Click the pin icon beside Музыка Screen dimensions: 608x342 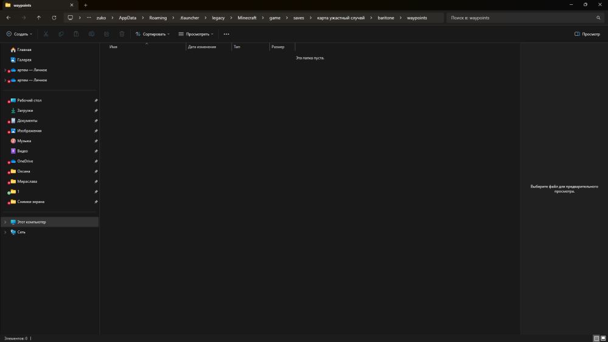[96, 141]
